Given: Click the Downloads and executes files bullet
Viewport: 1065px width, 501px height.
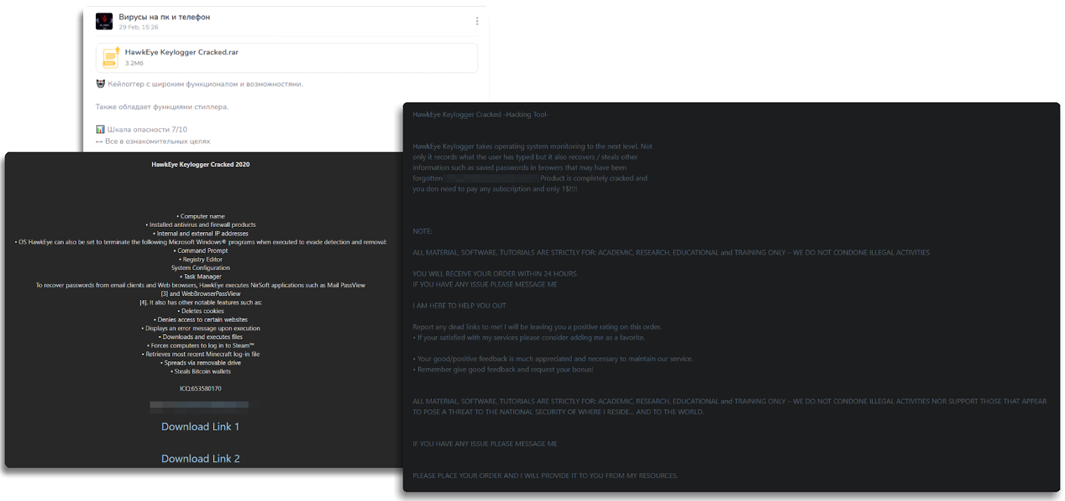Looking at the screenshot, I should (200, 337).
